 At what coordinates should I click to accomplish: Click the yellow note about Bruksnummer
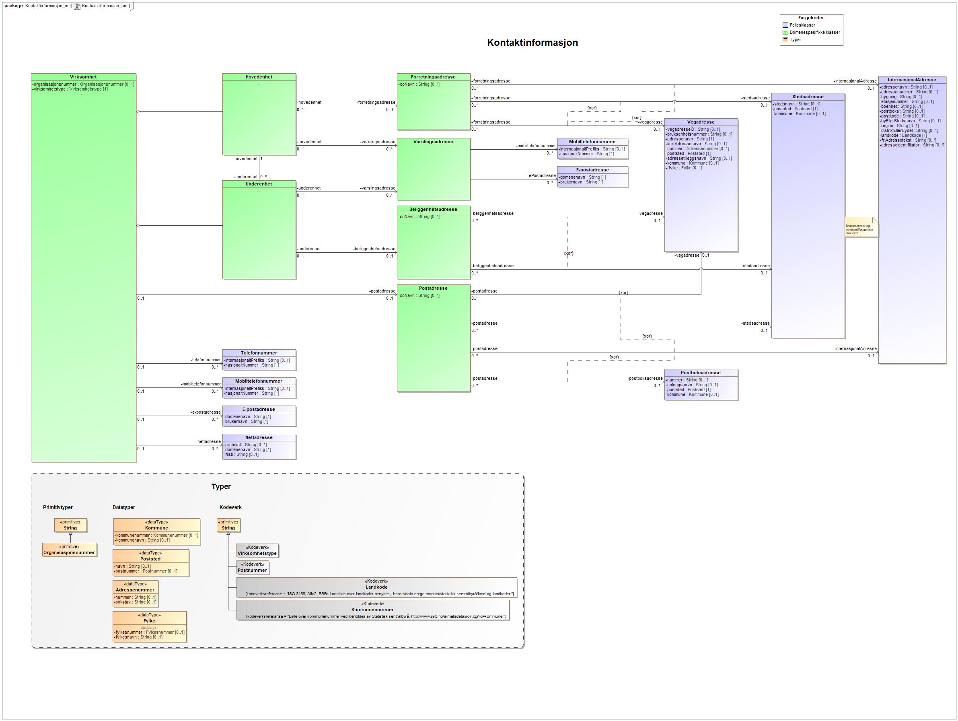coord(861,227)
